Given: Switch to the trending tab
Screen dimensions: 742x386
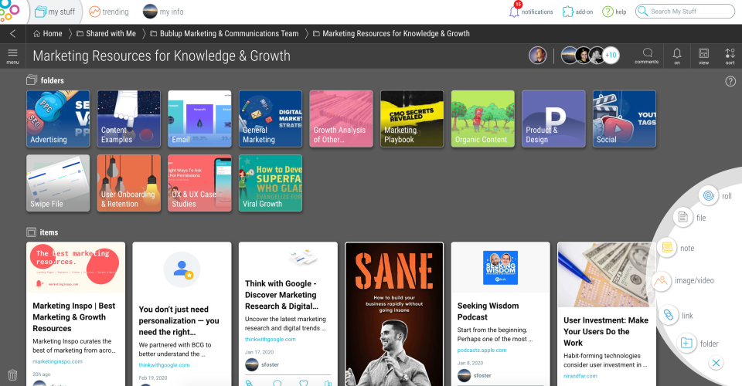Looking at the screenshot, I should [x=109, y=12].
